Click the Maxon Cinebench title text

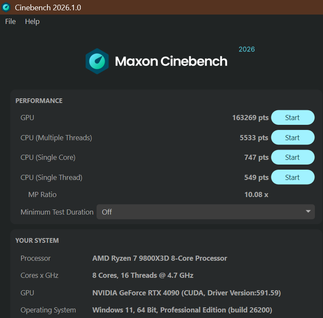(171, 61)
